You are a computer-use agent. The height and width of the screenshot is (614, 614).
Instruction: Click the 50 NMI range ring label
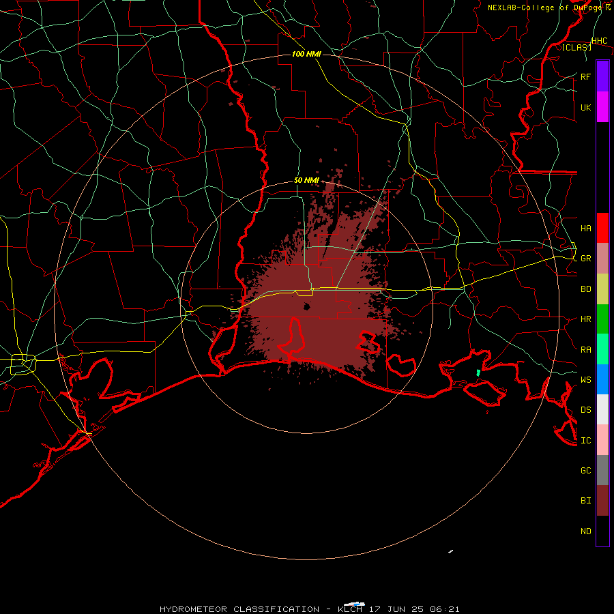tap(306, 181)
